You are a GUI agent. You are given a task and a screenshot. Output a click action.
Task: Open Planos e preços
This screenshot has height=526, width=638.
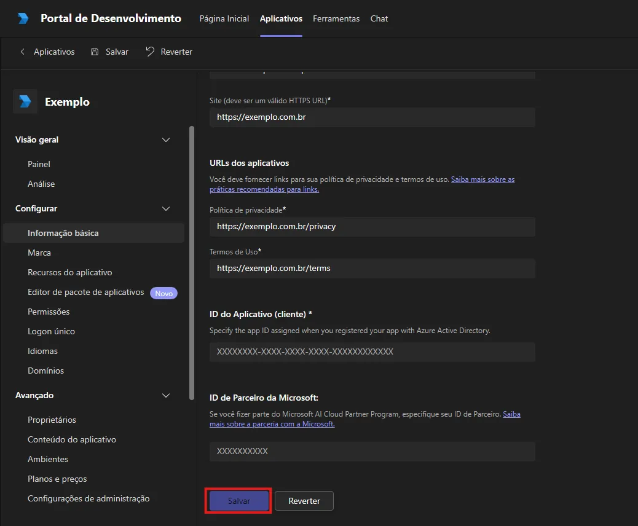(57, 479)
